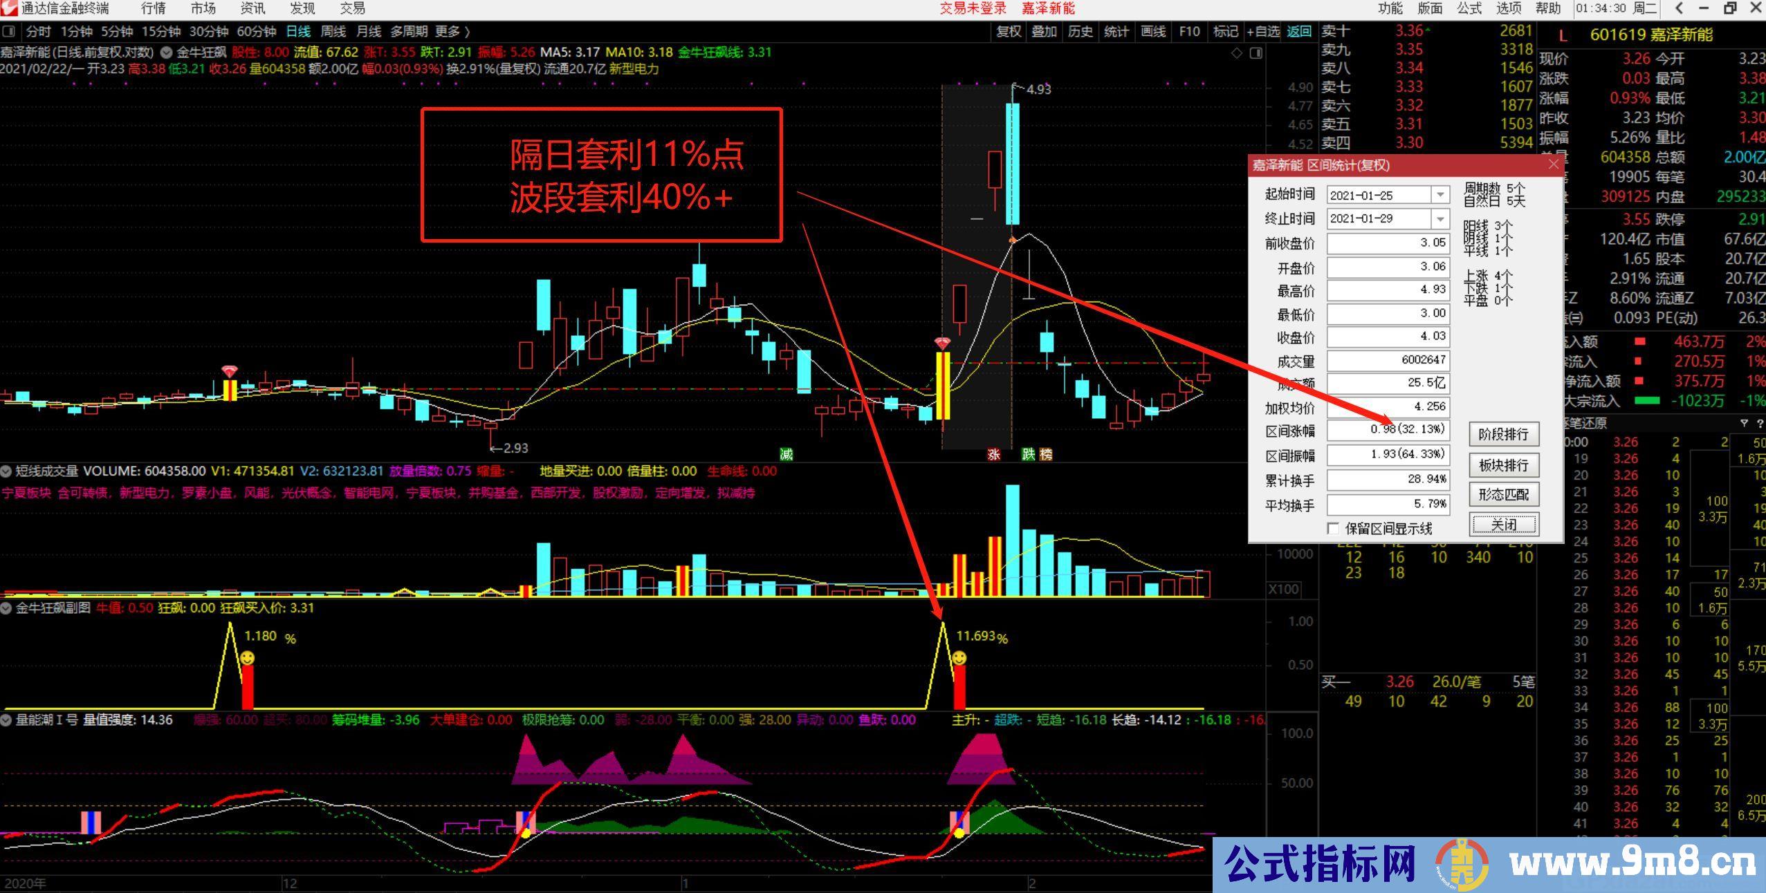Click the 叠加 toolbar button
Image resolution: width=1766 pixels, height=893 pixels.
(x=1044, y=32)
